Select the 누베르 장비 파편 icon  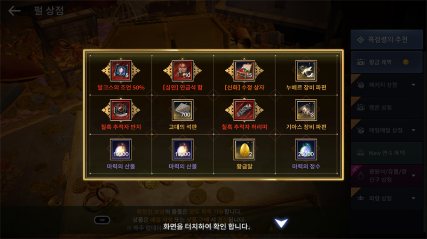(x=306, y=71)
